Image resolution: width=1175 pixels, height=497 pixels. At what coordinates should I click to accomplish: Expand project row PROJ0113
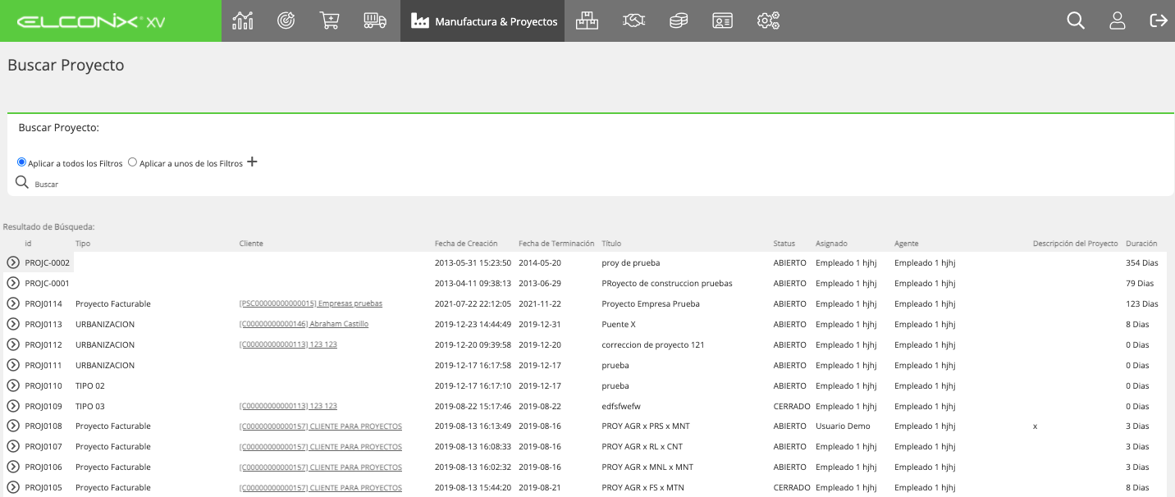coord(13,324)
